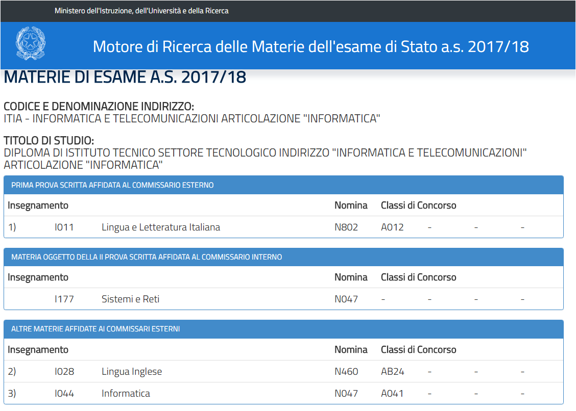Screen dimensions: 576x411
Task: Click the subject code I177
Action: point(64,299)
